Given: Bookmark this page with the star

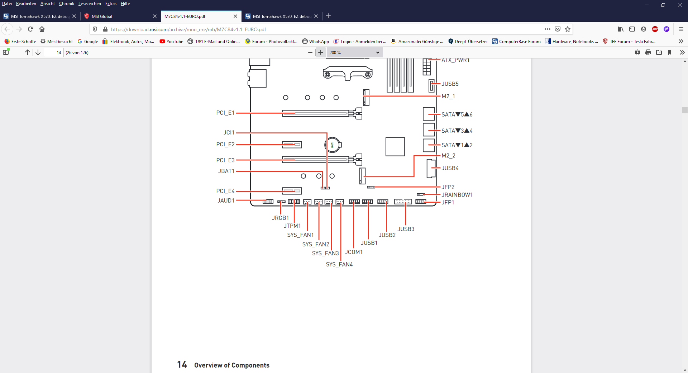Looking at the screenshot, I should (x=568, y=29).
